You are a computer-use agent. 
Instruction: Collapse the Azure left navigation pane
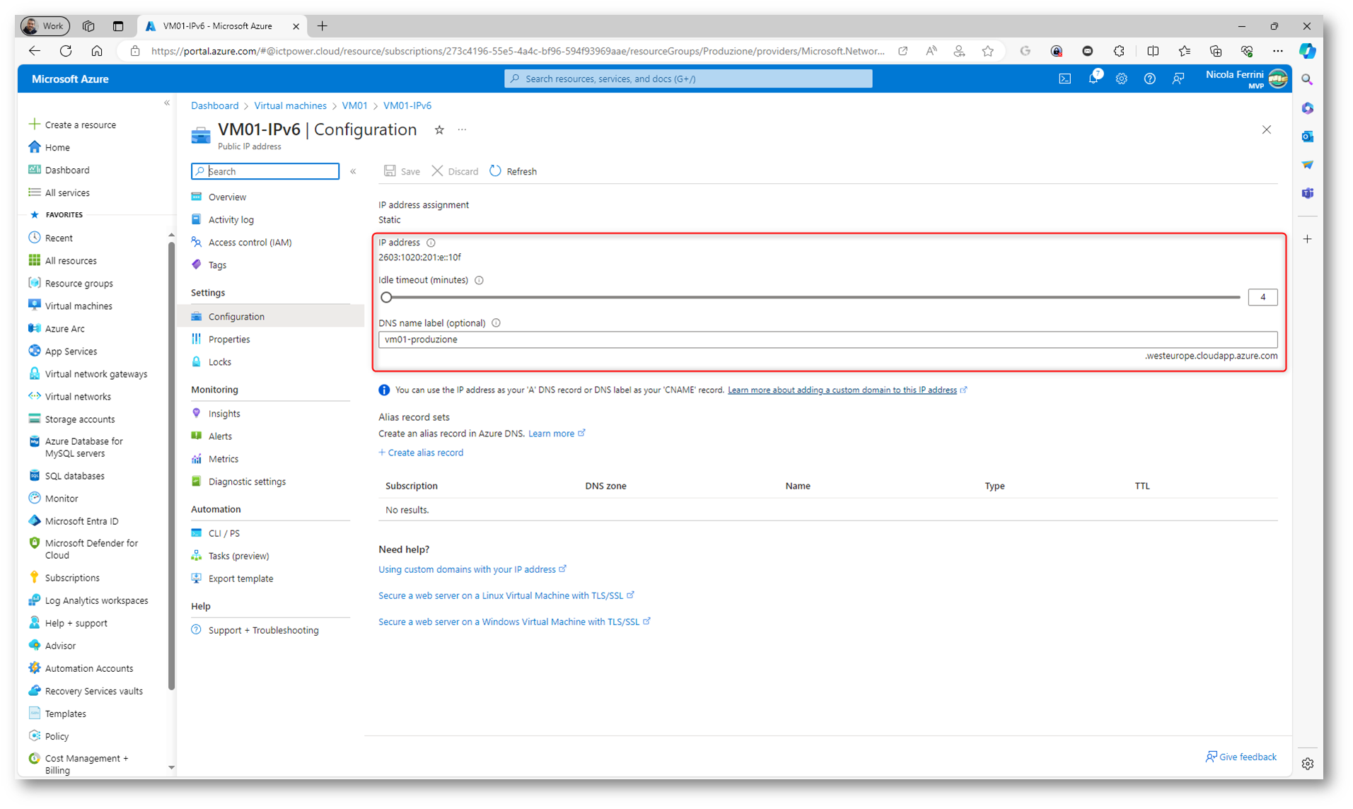coord(167,103)
